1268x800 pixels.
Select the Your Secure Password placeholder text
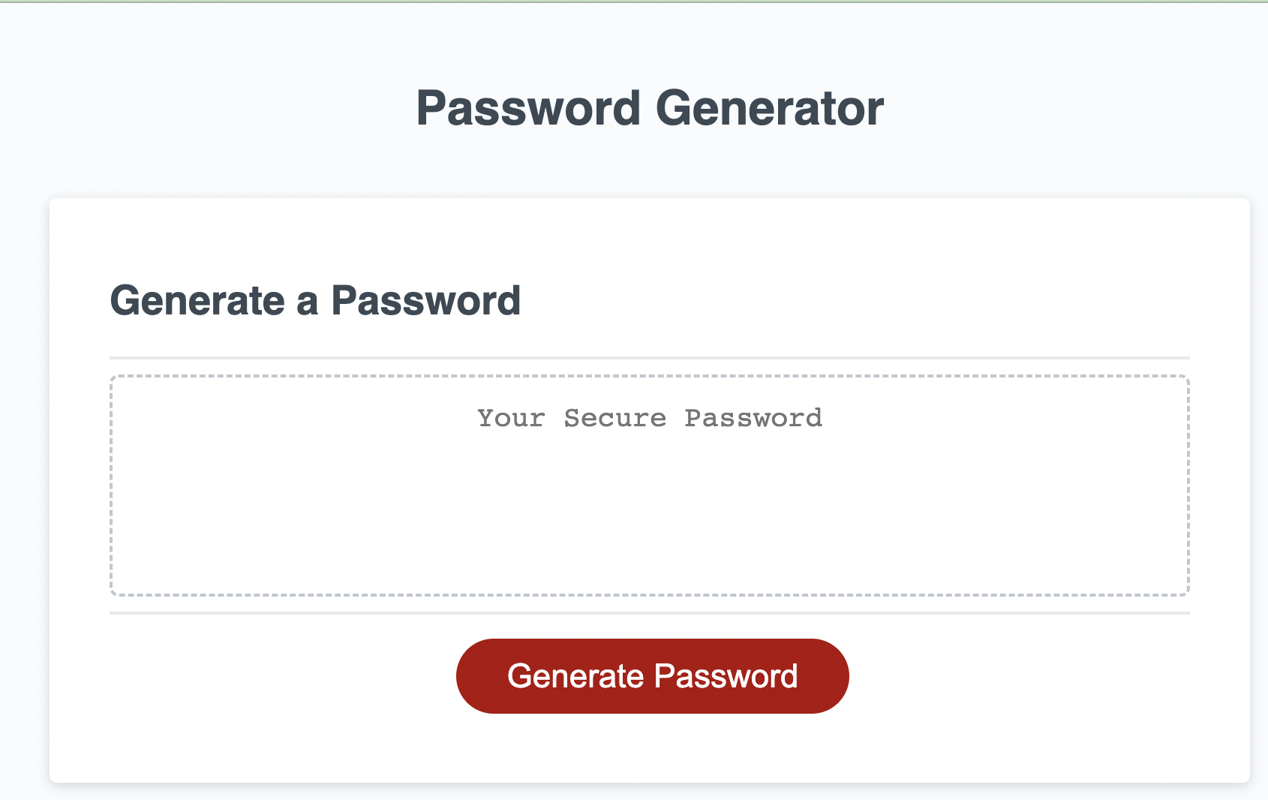(x=650, y=418)
